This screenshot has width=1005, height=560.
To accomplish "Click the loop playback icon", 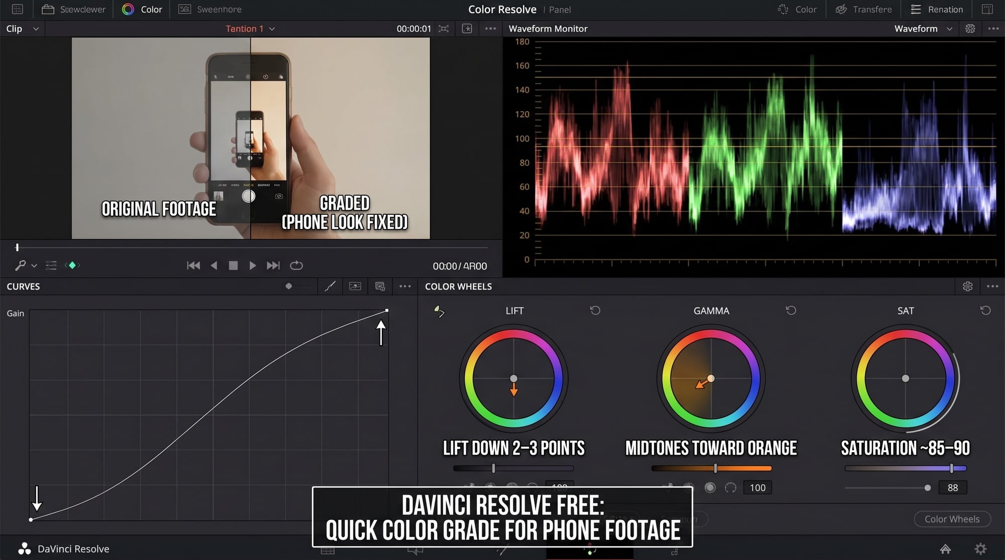I will (x=296, y=265).
